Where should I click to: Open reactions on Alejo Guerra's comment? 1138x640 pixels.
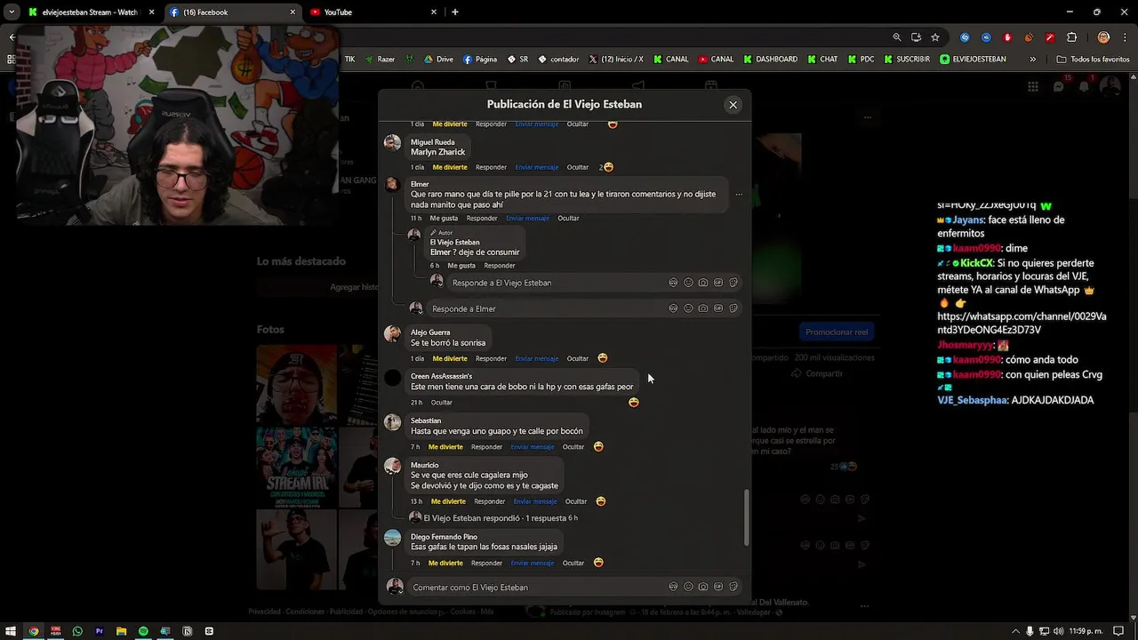[x=603, y=358]
